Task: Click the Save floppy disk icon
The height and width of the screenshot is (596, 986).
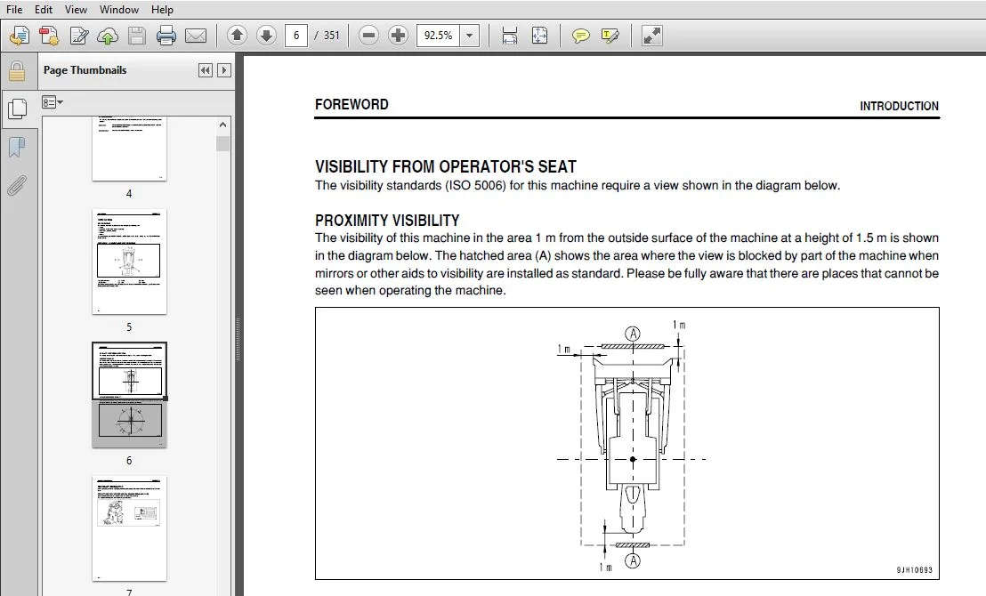Action: click(x=136, y=36)
